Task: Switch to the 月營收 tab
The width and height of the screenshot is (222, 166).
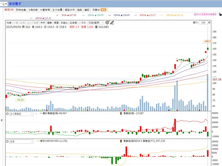Action: click(99, 10)
